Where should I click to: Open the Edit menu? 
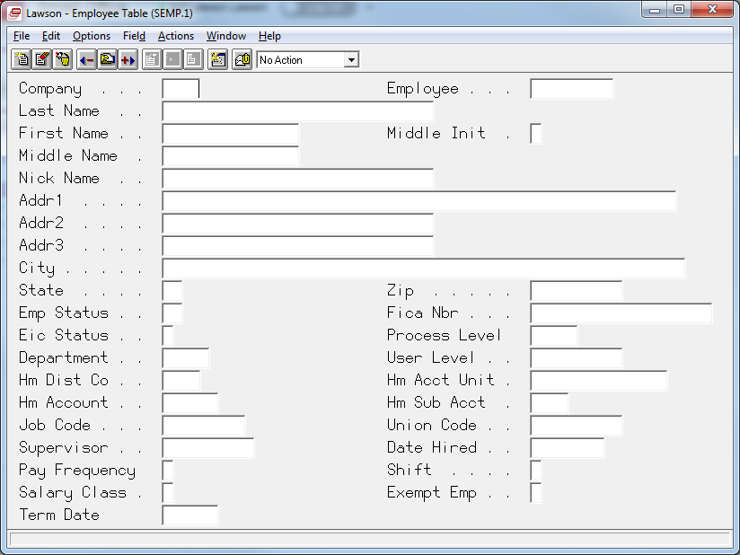(x=51, y=36)
